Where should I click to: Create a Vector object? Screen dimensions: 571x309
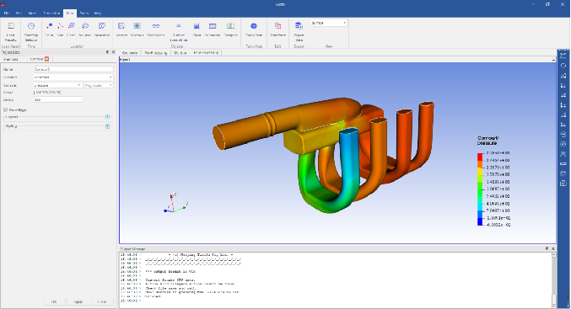click(121, 29)
